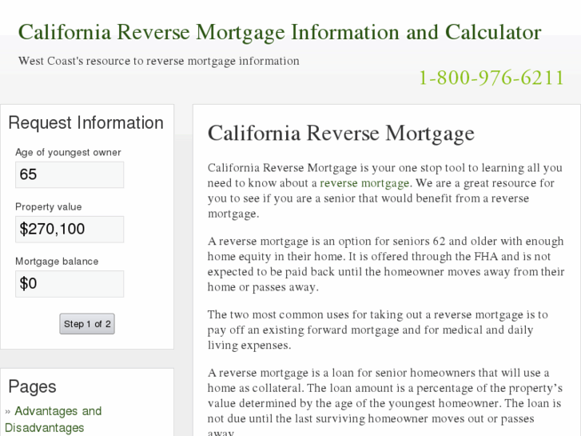Click the California Reverse Mortgage article heading
The width and height of the screenshot is (581, 436).
click(340, 133)
